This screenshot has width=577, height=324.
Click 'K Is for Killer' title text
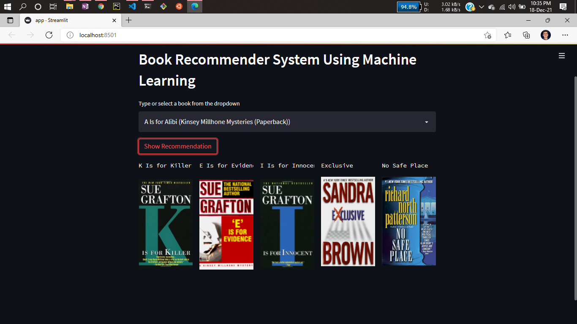[x=165, y=165]
